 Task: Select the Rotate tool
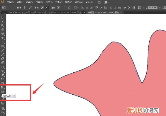coord(2,67)
